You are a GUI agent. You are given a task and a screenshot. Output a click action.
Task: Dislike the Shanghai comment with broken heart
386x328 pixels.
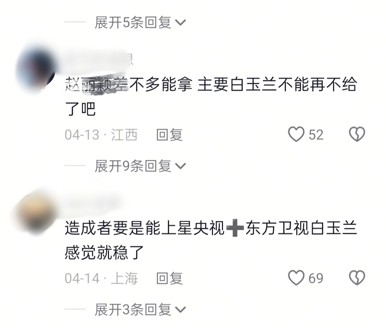(x=357, y=278)
